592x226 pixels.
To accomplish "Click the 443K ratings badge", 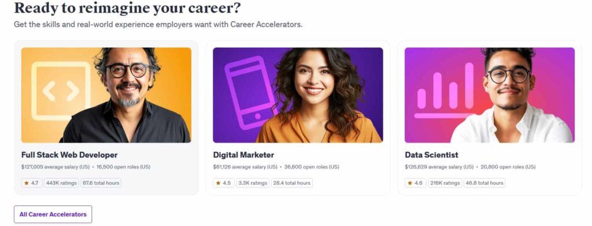I will (61, 183).
